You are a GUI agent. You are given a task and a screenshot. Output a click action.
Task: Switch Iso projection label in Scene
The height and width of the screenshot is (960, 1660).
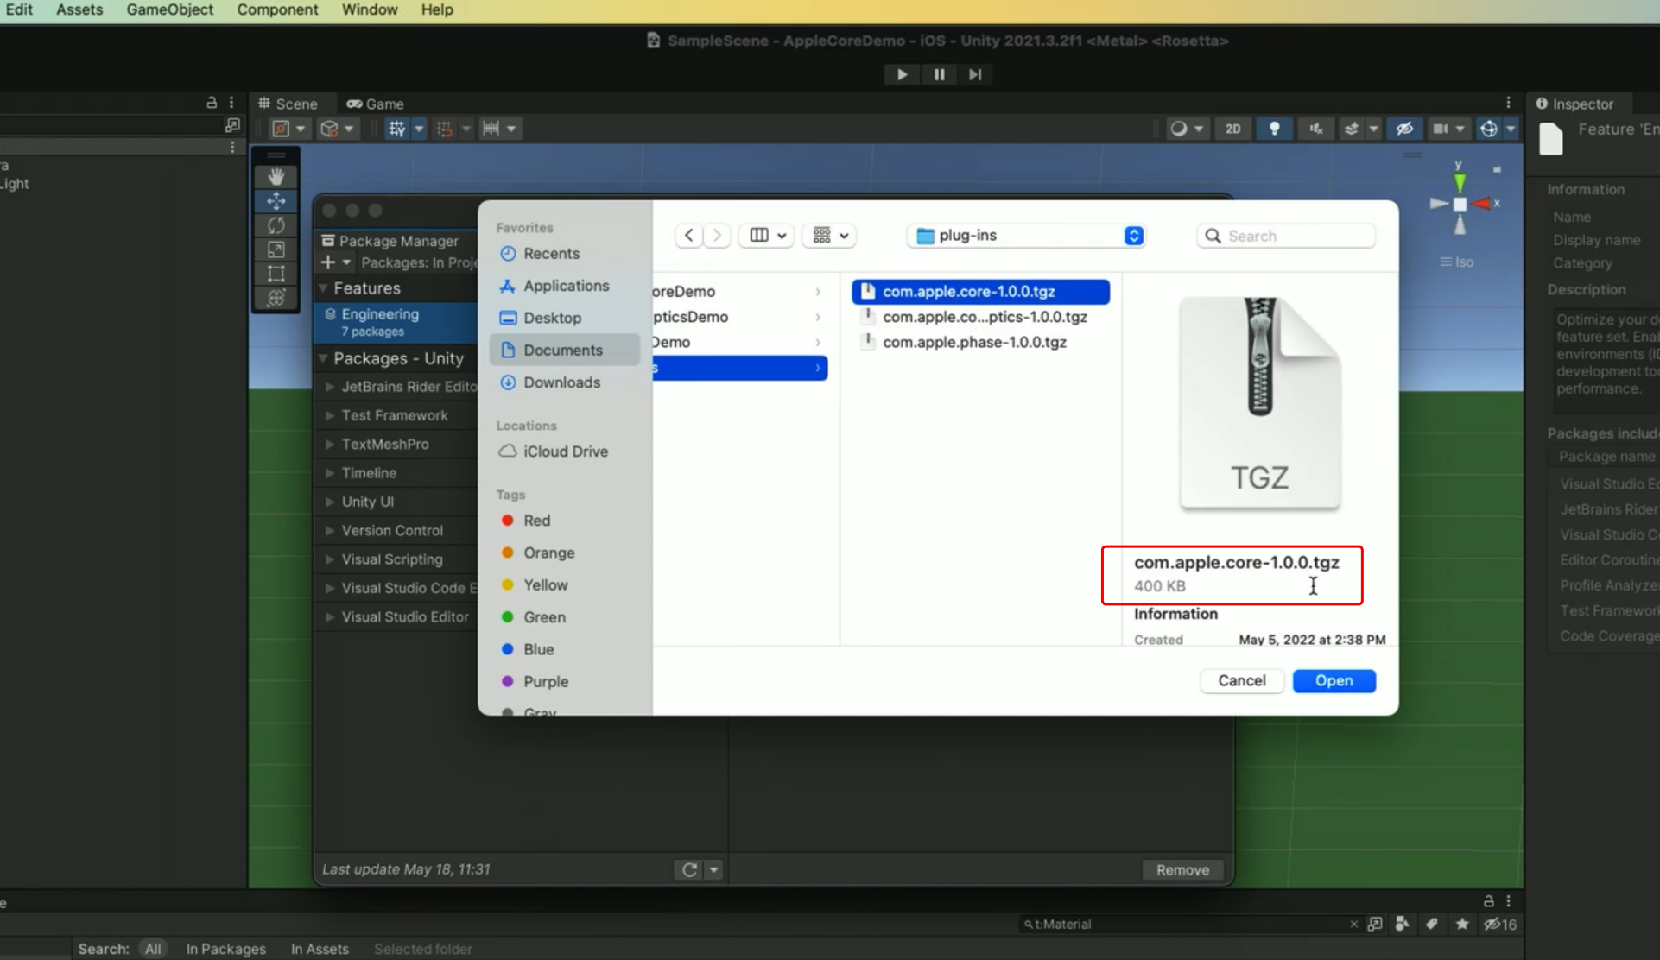coord(1457,262)
